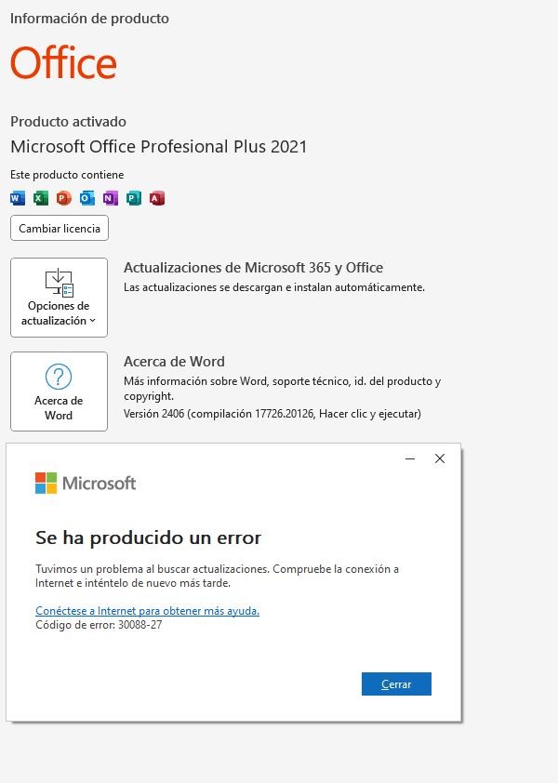Click the Excel app icon
Screen dimensions: 558x783
coord(41,198)
